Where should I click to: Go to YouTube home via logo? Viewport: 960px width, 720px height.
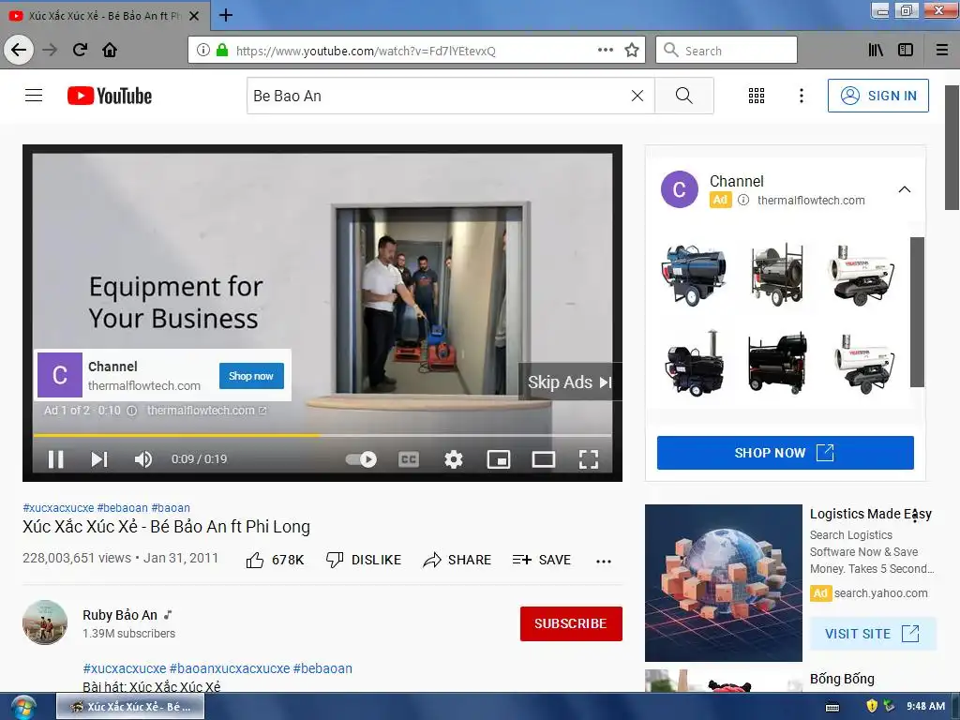click(110, 96)
